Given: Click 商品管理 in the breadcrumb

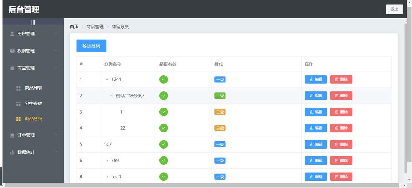Looking at the screenshot, I should [x=95, y=27].
